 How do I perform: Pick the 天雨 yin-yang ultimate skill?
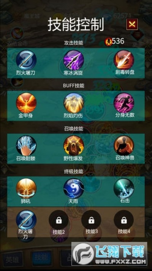(x=74, y=188)
